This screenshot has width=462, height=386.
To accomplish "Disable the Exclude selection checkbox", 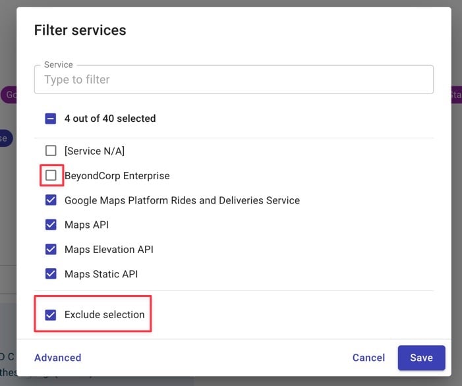I will pos(51,315).
